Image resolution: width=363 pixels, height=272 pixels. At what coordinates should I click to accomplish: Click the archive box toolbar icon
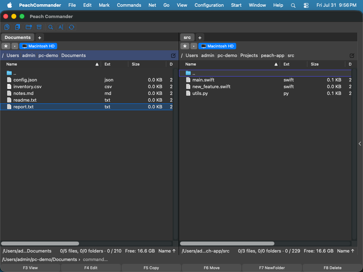39,27
